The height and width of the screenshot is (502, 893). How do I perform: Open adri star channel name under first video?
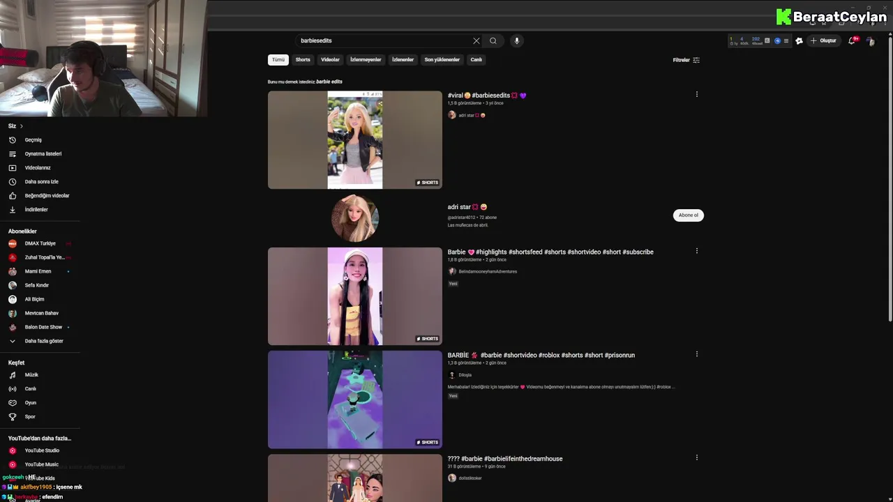(x=466, y=116)
